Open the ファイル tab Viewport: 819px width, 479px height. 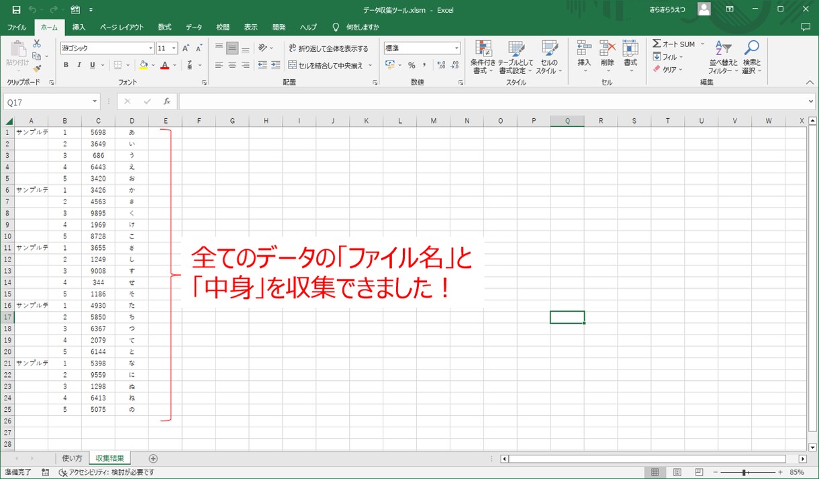[17, 28]
